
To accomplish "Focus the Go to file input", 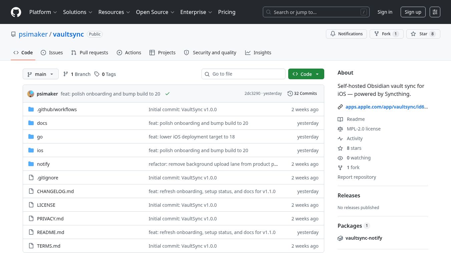I will [244, 74].
